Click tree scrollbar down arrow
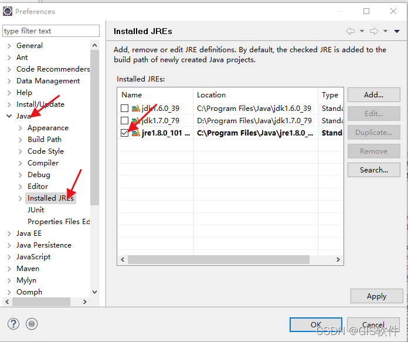Viewport: 408px width, 342px height. pos(95,292)
